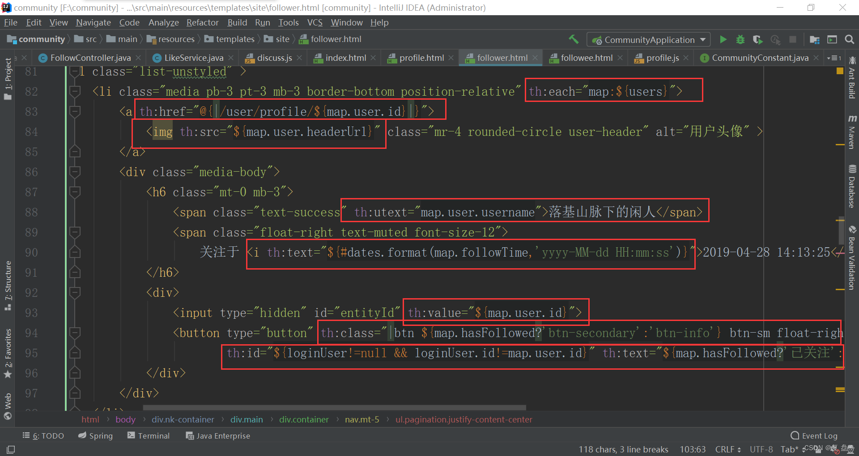This screenshot has width=859, height=456.
Task: Open the Maven side panel
Action: click(x=852, y=131)
